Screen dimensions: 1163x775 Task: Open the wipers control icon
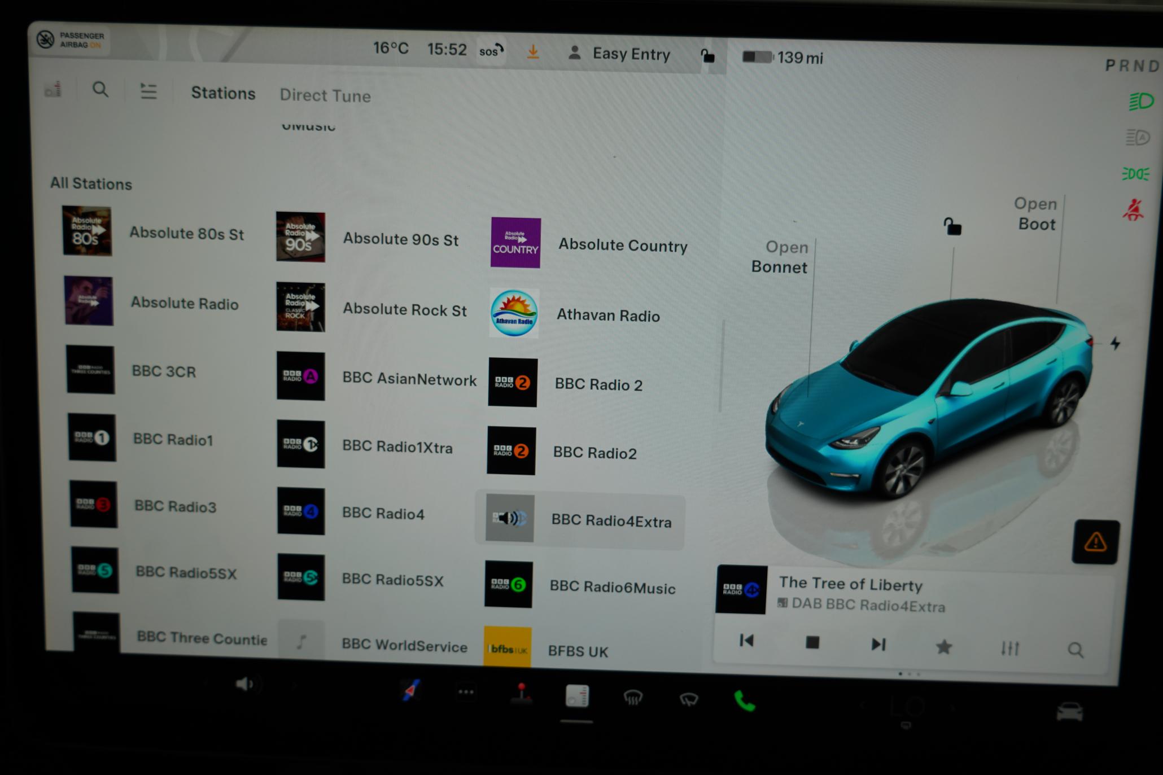(x=689, y=700)
